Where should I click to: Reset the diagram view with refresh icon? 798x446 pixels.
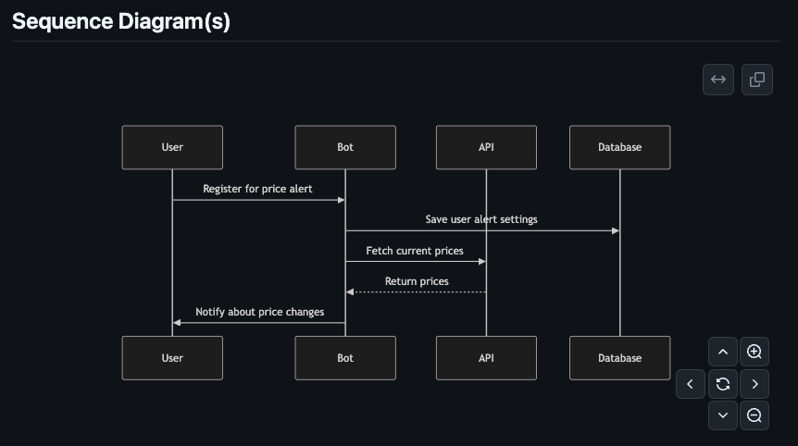point(723,383)
